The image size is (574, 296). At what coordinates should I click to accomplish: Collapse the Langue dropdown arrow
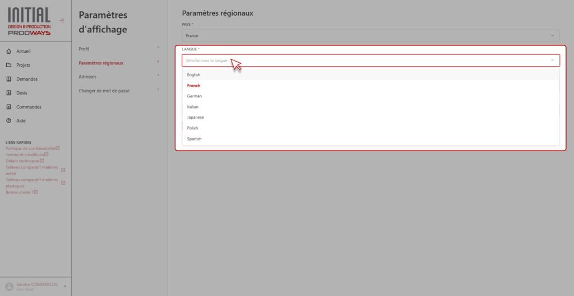(x=552, y=60)
